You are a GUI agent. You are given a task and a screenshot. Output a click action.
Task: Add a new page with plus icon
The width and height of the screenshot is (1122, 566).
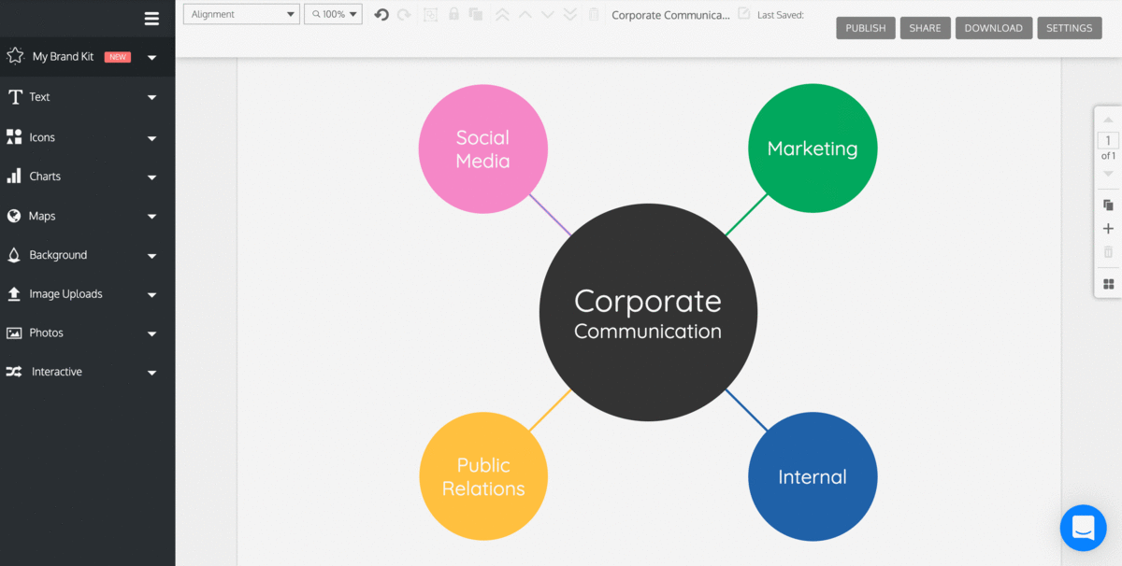[x=1108, y=229]
